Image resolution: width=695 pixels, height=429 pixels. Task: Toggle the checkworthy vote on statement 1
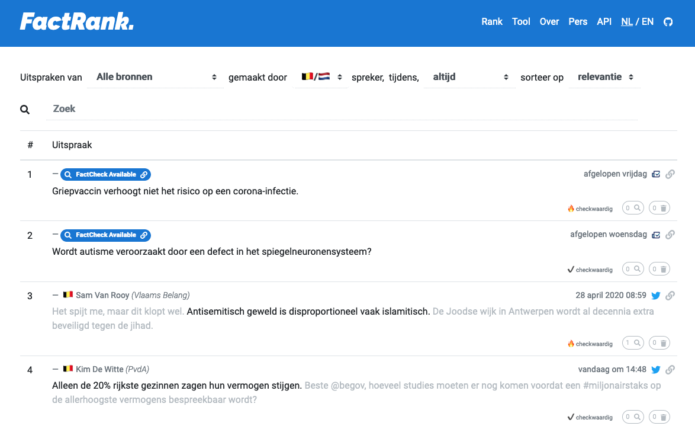click(633, 208)
